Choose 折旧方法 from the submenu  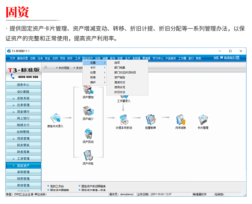click(x=120, y=92)
